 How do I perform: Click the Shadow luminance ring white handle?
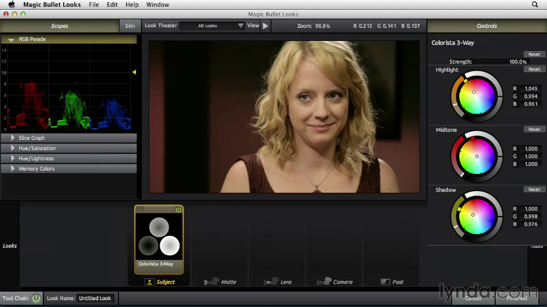[455, 227]
